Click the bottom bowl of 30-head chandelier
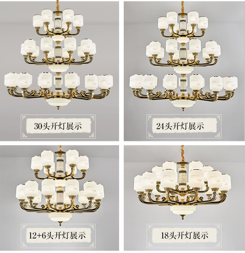The image size is (245, 253). 58,102
